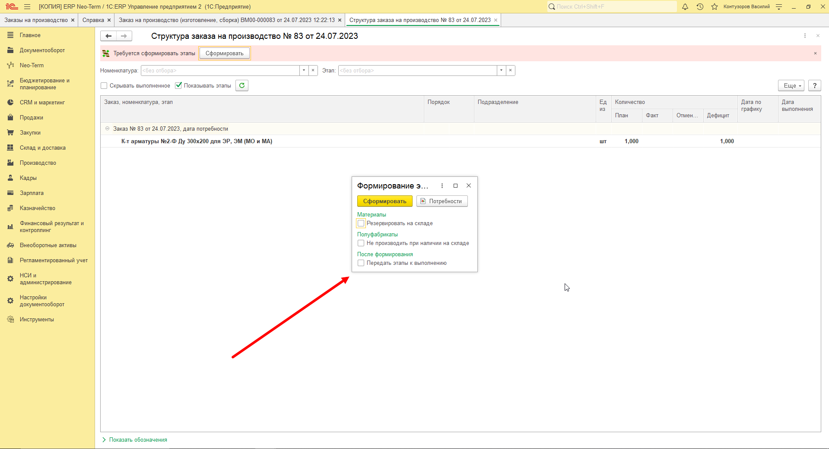This screenshot has height=449, width=829.
Task: Toggle Скрывать выполненное checkbox
Action: pyautogui.click(x=104, y=86)
